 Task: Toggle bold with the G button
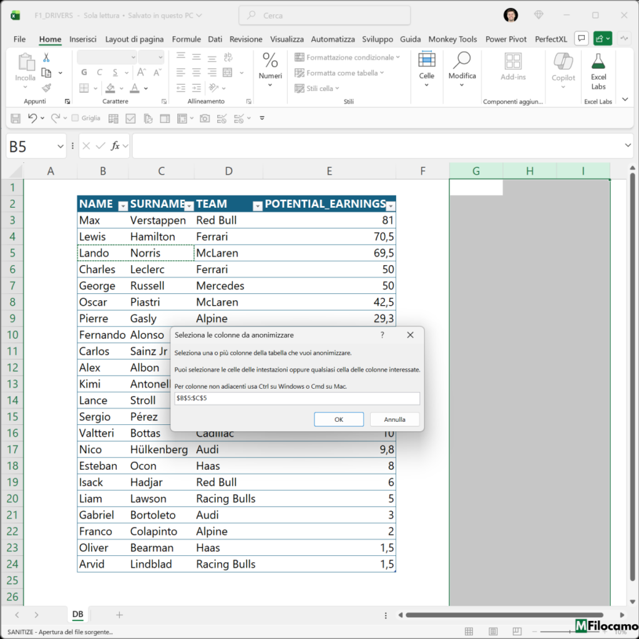(x=84, y=72)
